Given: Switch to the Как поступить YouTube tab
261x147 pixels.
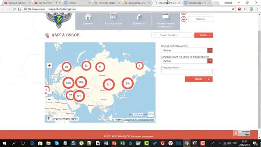Looking at the screenshot, I should (47, 3).
